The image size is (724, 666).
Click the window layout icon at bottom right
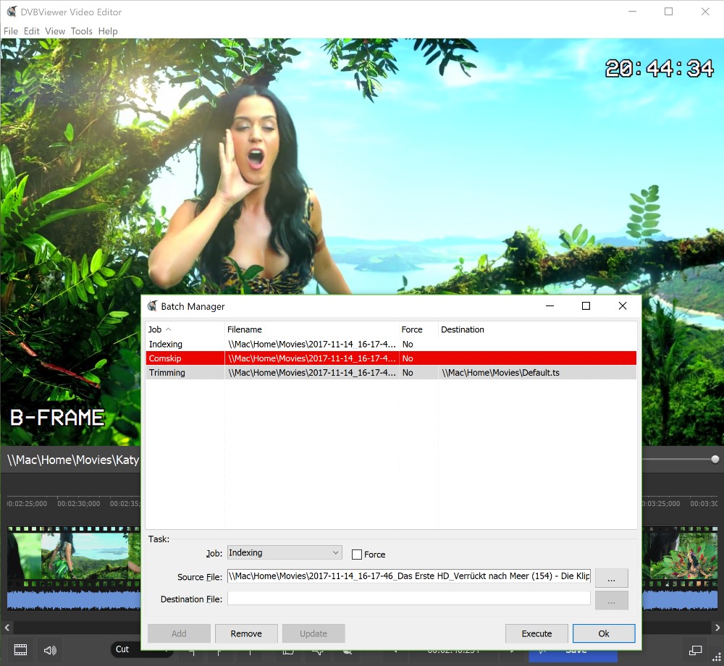coord(695,649)
